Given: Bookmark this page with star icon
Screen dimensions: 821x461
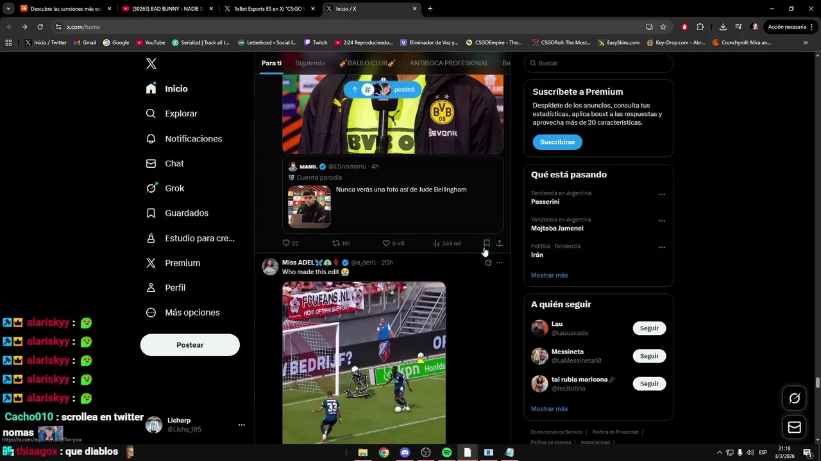Looking at the screenshot, I should 663,27.
